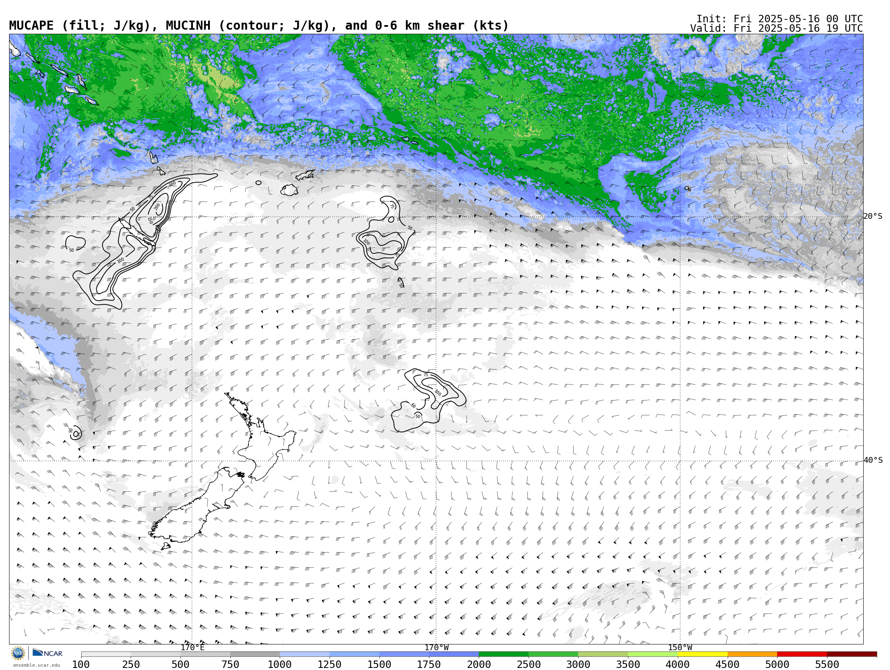890x670 pixels.
Task: Pick the yellow 4000-4500 colorbar swatch
Action: tap(703, 654)
